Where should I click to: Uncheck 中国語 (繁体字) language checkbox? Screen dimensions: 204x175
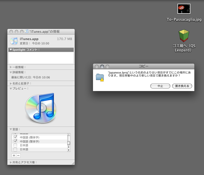point(15,141)
